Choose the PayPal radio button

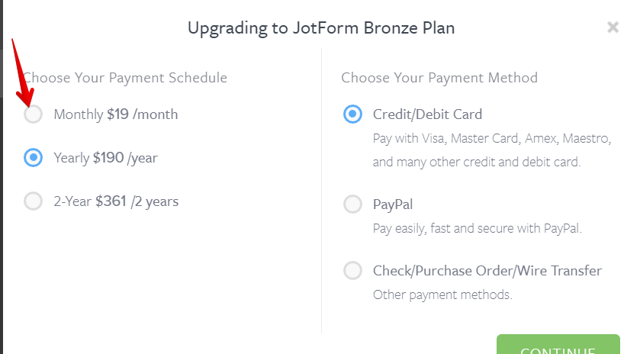pos(352,204)
